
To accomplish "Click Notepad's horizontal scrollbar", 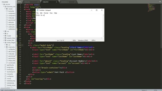I will pos(69,38).
